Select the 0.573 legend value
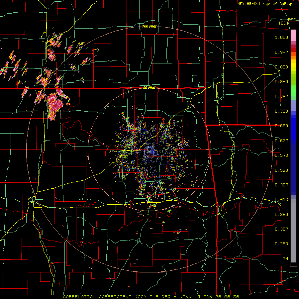The image size is (299, 299). pos(281,155)
